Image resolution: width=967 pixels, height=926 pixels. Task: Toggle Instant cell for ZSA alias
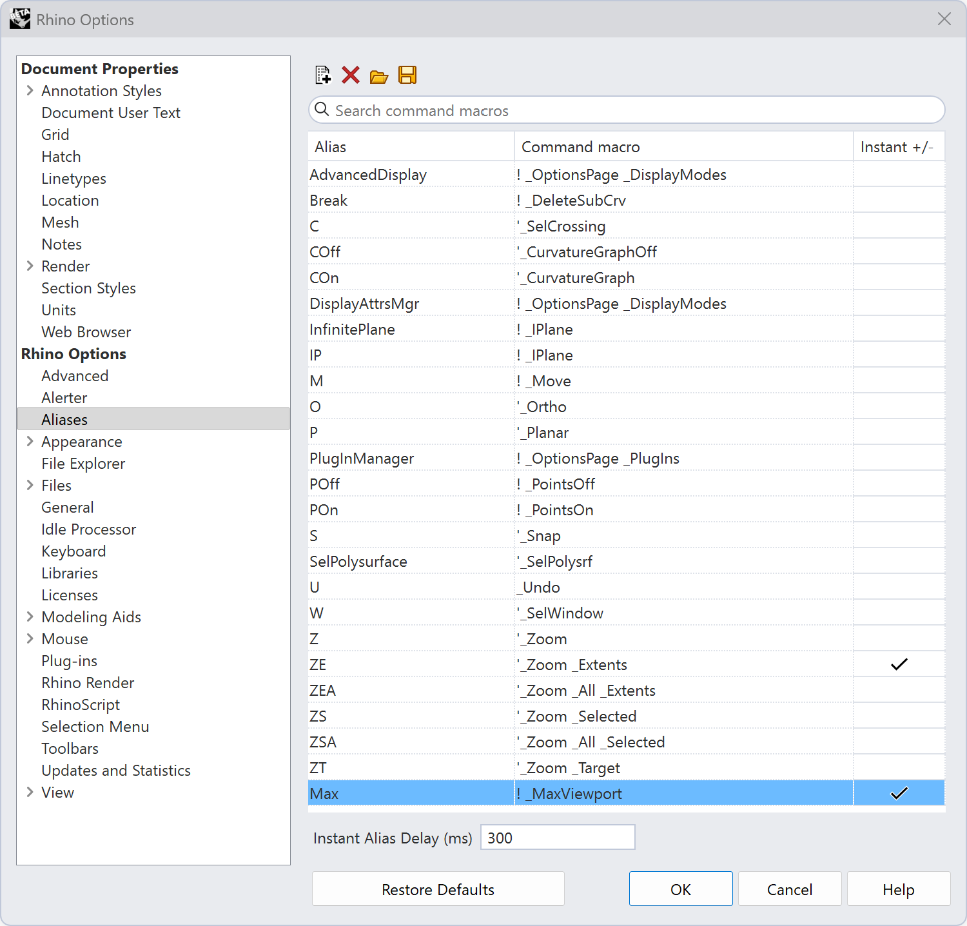click(x=899, y=742)
